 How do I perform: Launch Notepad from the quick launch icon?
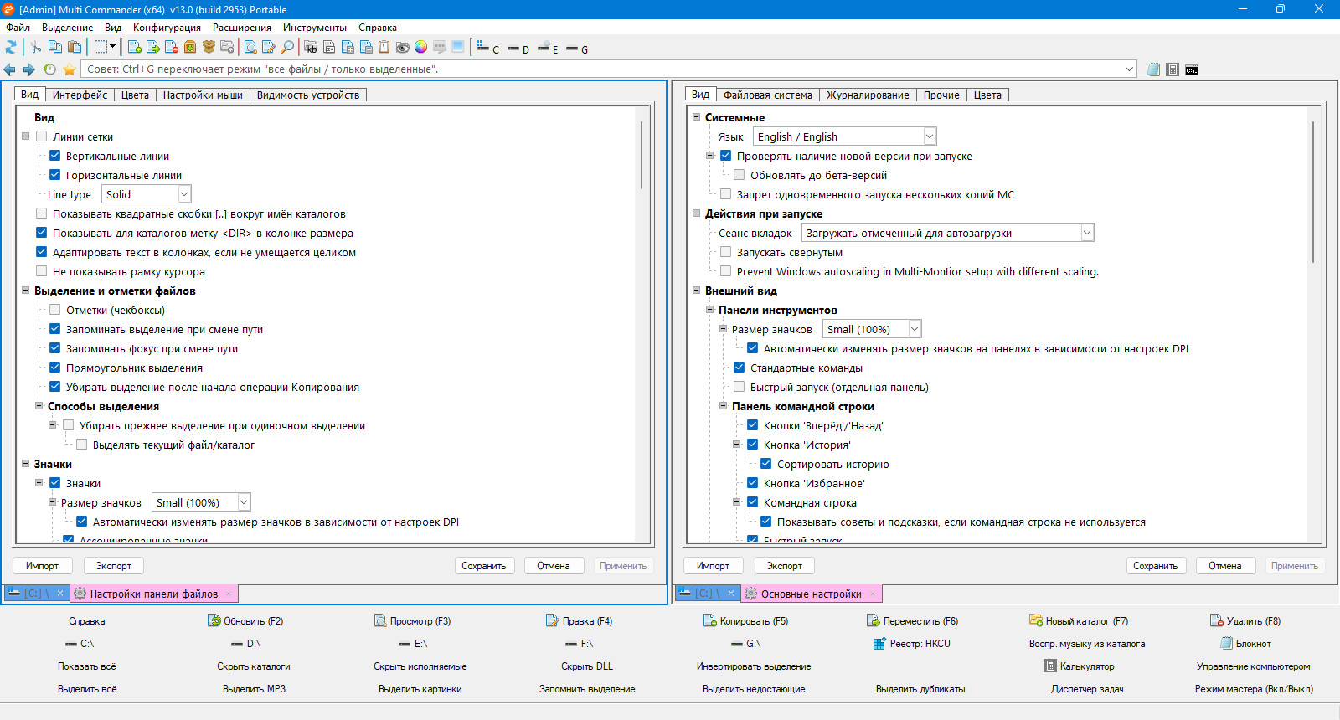[1154, 69]
